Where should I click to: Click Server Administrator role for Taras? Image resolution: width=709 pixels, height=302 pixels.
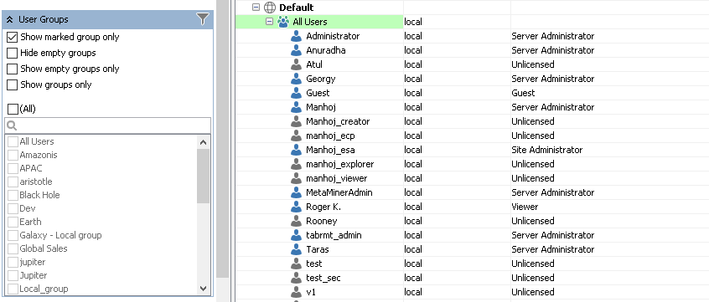pyautogui.click(x=552, y=249)
